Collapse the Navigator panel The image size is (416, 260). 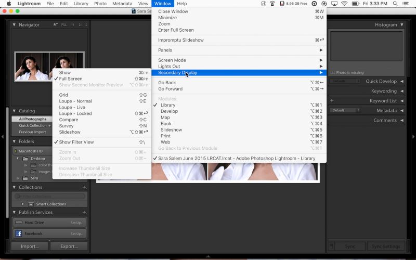tap(14, 24)
